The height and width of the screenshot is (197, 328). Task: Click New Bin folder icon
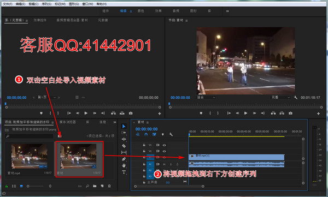click(95, 186)
